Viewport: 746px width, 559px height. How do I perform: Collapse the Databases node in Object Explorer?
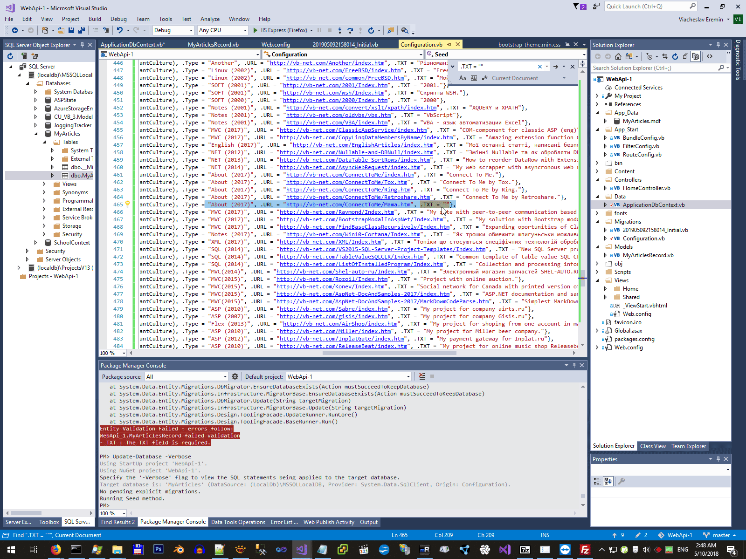(27, 83)
